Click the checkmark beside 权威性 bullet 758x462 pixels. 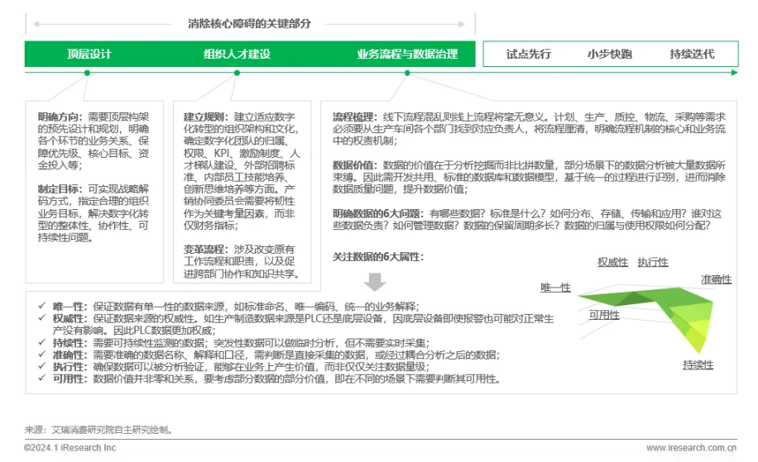pyautogui.click(x=42, y=317)
